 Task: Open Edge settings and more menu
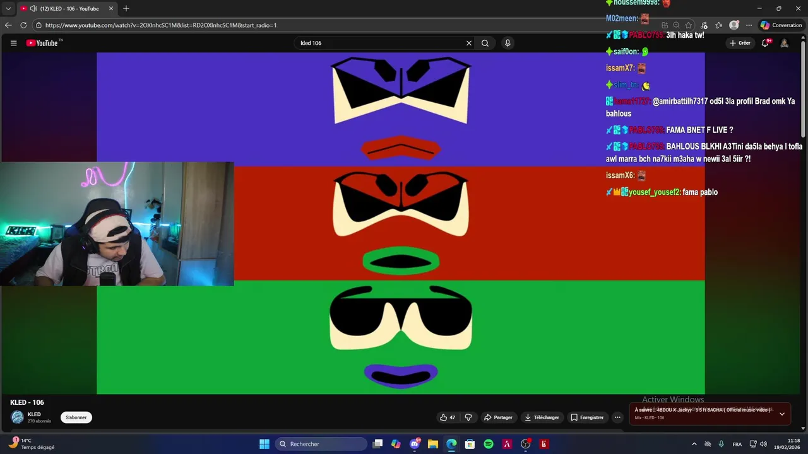pos(749,25)
